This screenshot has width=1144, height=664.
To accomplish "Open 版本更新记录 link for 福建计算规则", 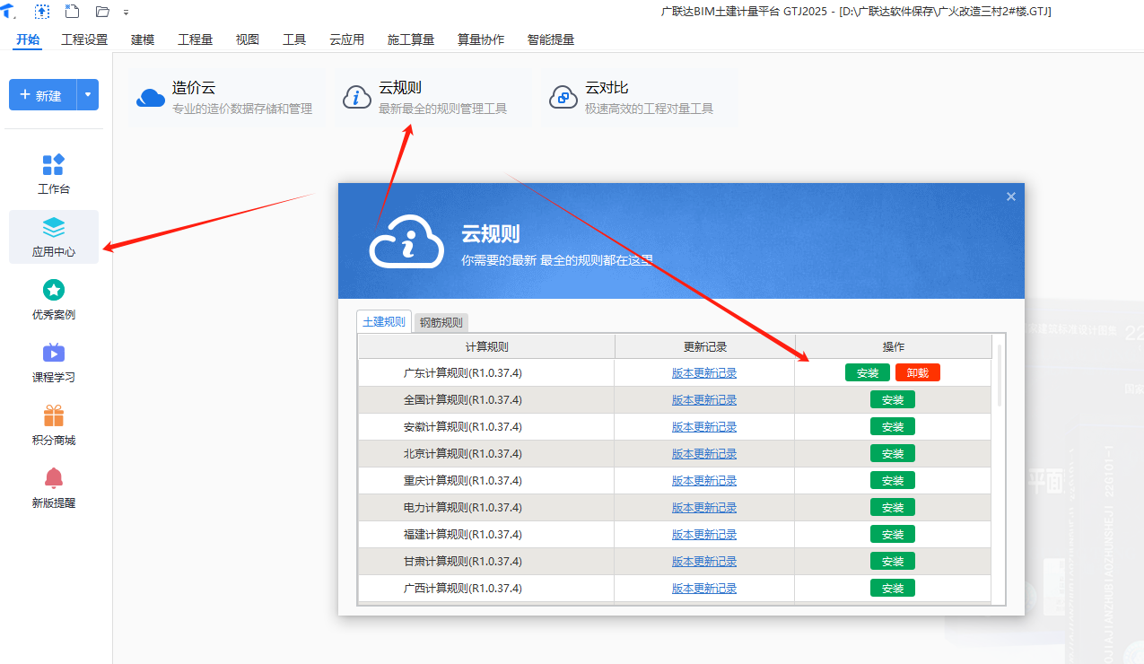I will (704, 535).
